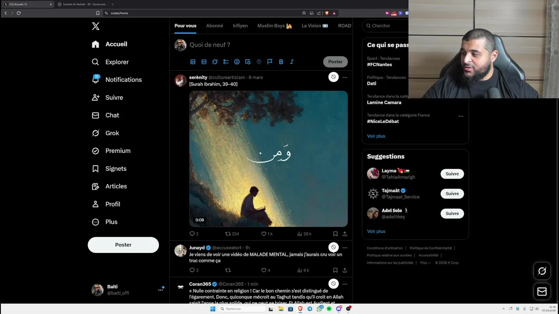559x314 pixels.
Task: Share the serènity post
Action: pyautogui.click(x=345, y=234)
